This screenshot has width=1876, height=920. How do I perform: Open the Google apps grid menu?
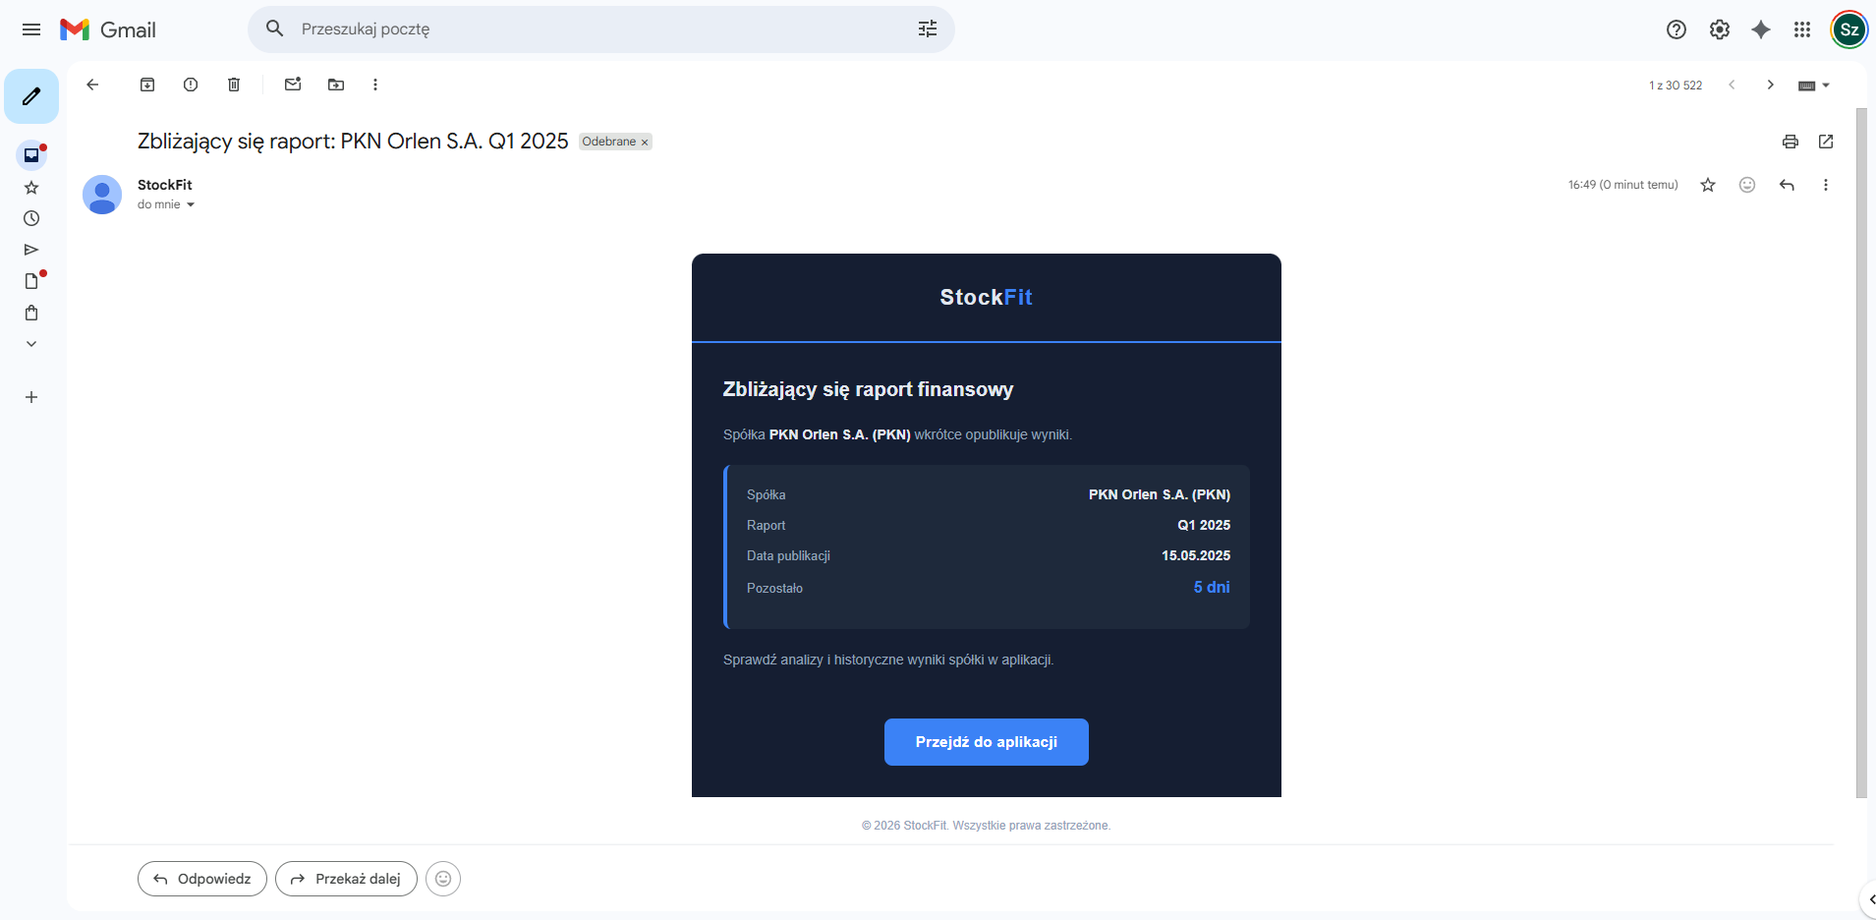(x=1802, y=29)
